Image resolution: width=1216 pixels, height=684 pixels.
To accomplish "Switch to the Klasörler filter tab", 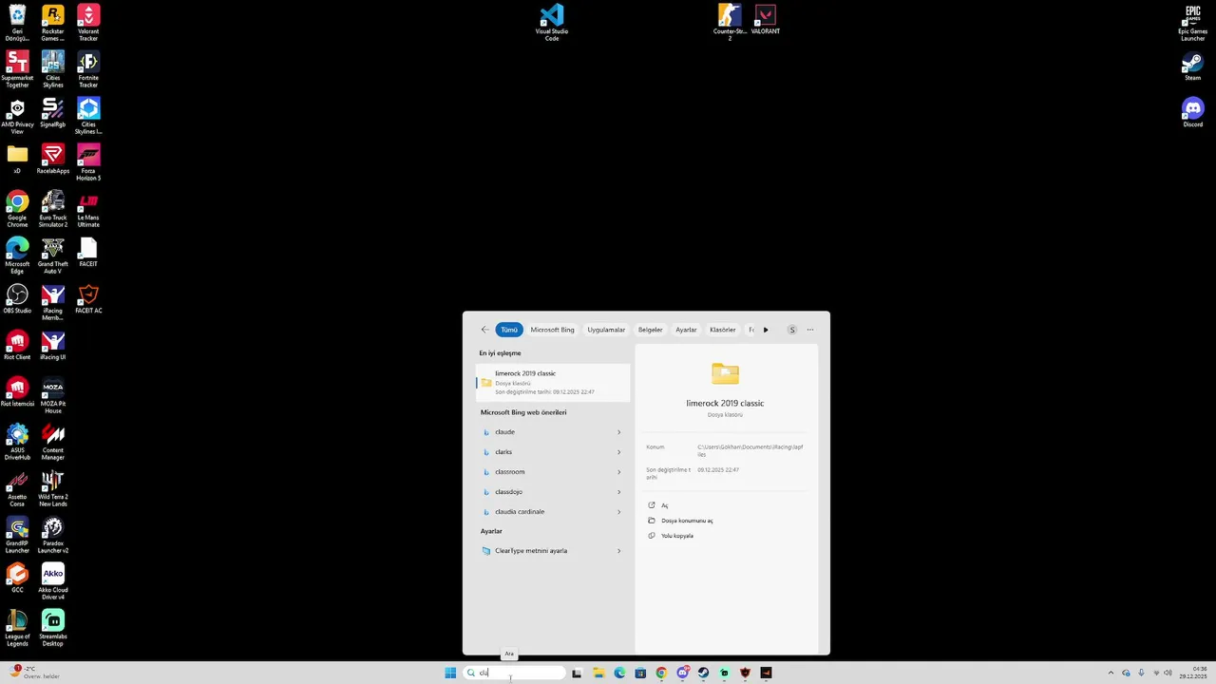I will pyautogui.click(x=723, y=330).
